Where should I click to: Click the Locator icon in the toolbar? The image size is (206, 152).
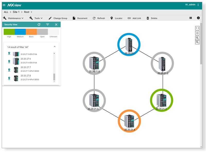tap(111, 18)
